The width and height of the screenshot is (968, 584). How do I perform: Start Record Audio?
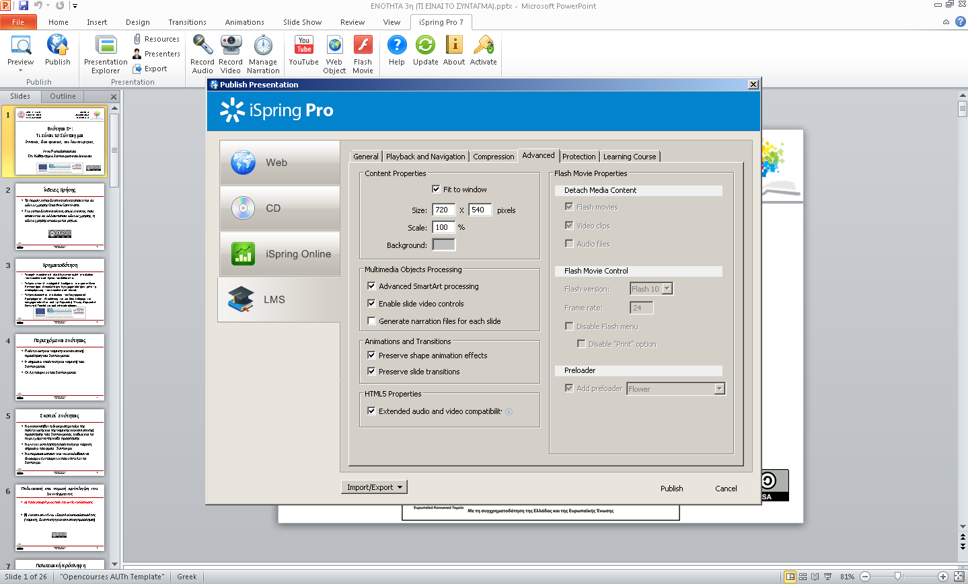click(x=202, y=54)
